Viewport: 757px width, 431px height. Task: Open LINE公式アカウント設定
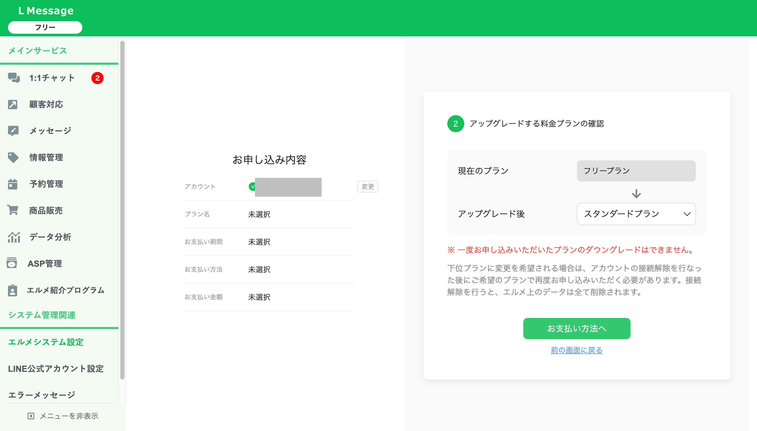click(x=56, y=369)
